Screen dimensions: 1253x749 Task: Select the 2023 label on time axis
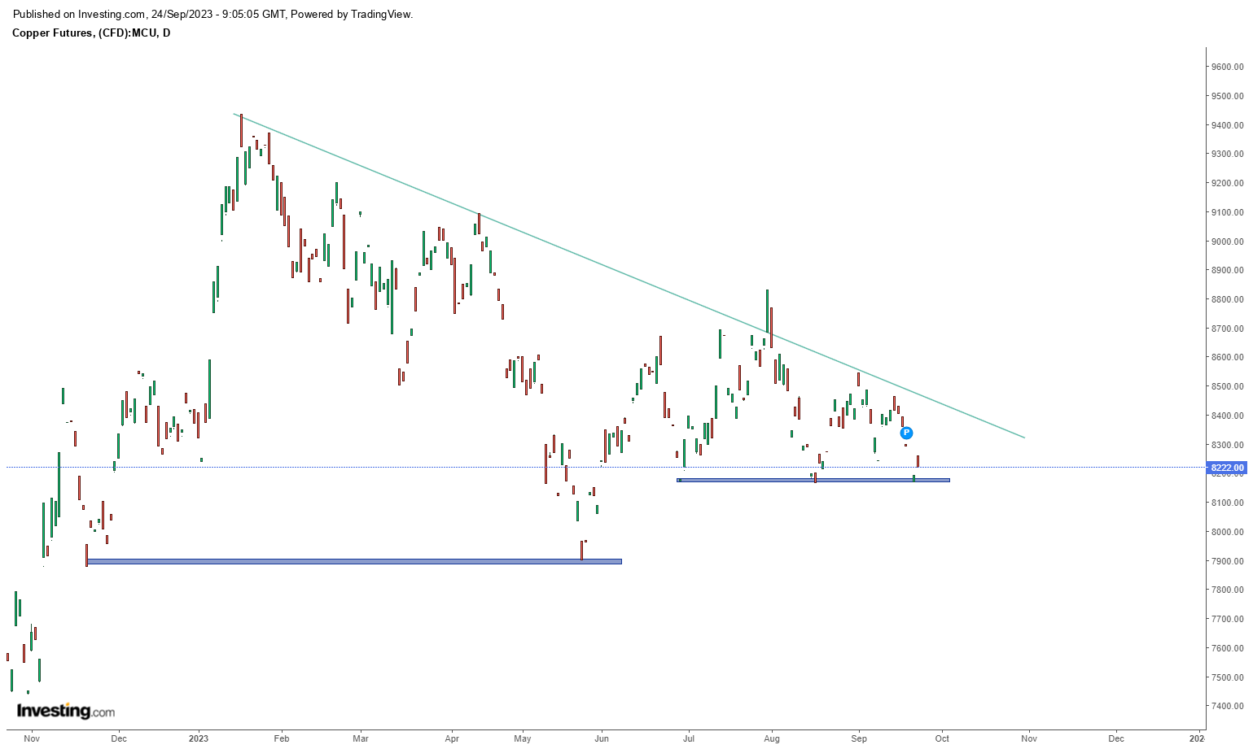(199, 738)
